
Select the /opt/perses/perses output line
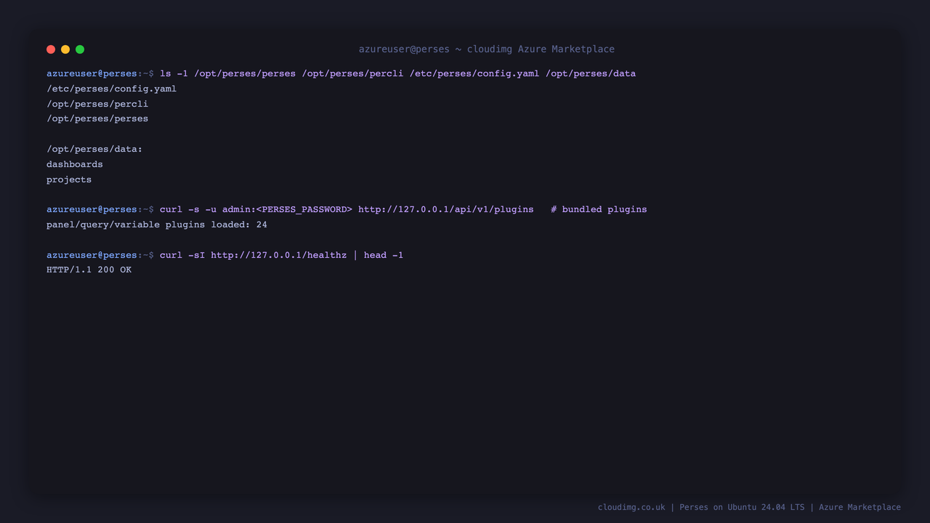pyautogui.click(x=97, y=118)
